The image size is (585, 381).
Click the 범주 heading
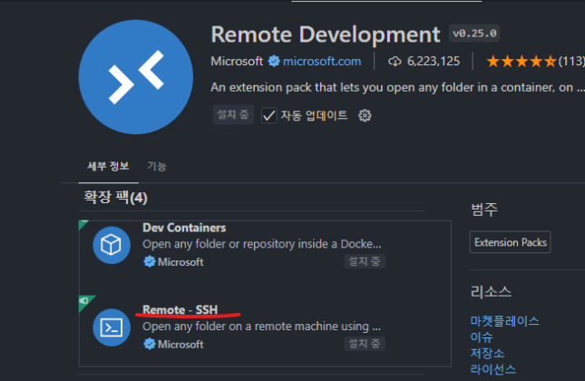pos(484,210)
